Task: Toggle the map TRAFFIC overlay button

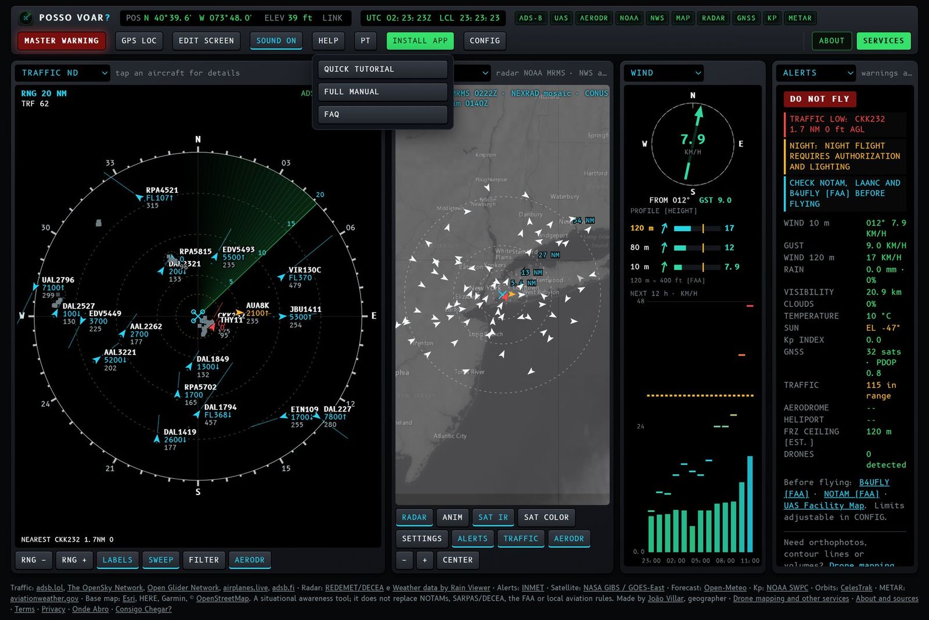Action: coord(521,539)
